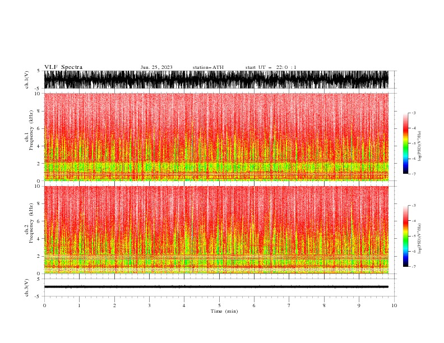Click the "5" tick on ch.1(V) waveform axis

click(x=39, y=71)
